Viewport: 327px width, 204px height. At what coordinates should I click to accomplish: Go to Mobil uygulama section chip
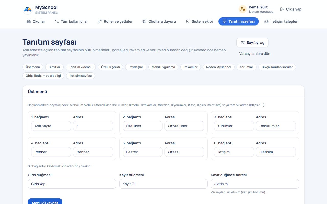(163, 67)
